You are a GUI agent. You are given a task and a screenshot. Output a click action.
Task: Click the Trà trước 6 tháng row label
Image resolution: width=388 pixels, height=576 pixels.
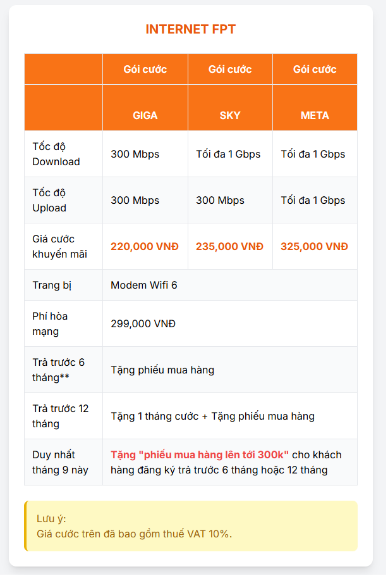click(58, 370)
